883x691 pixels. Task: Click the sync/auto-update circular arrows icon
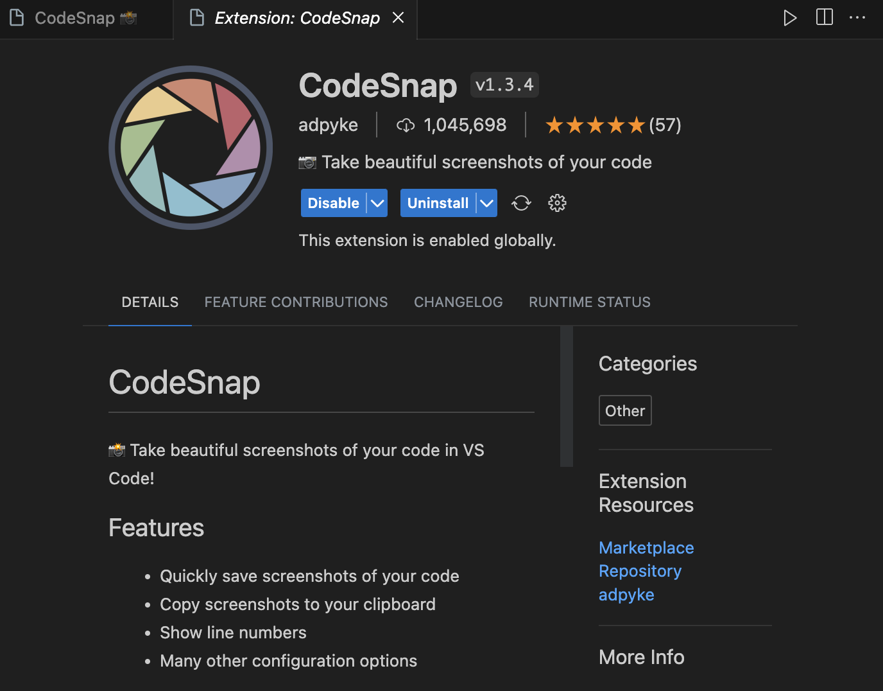click(521, 203)
